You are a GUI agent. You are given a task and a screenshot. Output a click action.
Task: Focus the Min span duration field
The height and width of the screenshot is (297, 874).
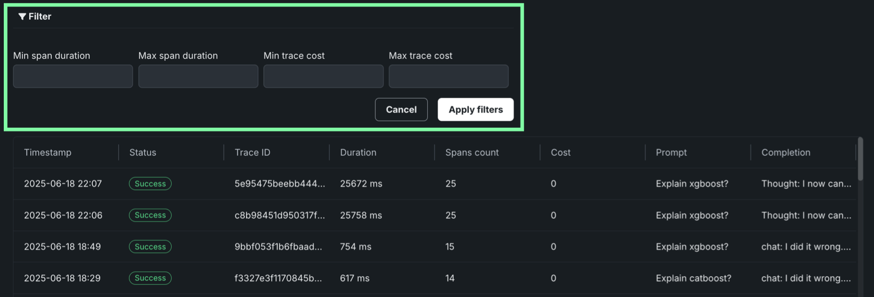tap(73, 77)
